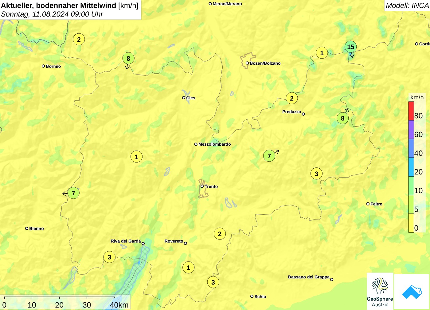
Task: Select wind station 3 northwest of Feltre
Action: click(317, 174)
